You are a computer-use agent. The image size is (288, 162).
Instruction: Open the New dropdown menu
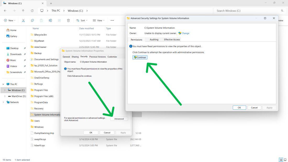[x=10, y=20]
